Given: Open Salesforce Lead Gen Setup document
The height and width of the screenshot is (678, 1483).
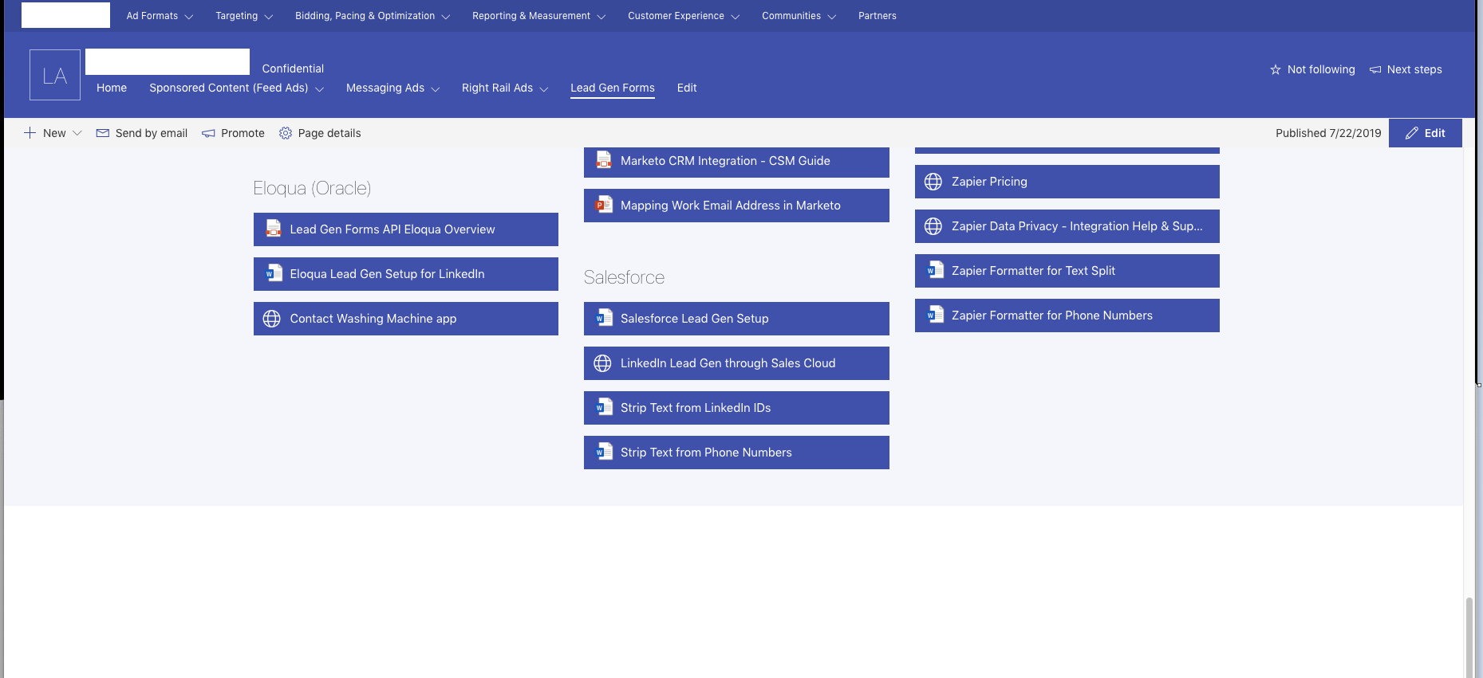Looking at the screenshot, I should click(736, 319).
